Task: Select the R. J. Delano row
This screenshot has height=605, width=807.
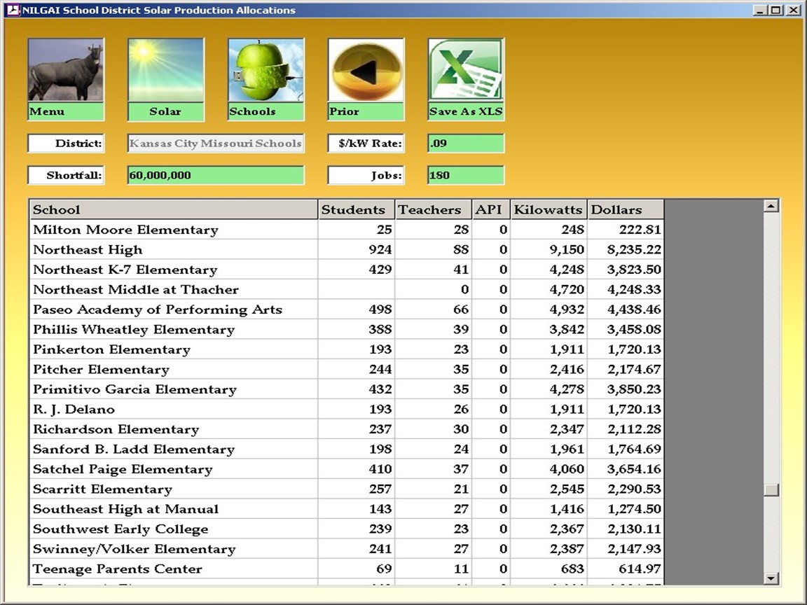Action: tap(346, 409)
